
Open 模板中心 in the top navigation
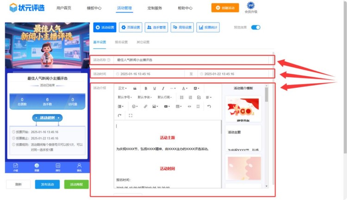(x=94, y=8)
